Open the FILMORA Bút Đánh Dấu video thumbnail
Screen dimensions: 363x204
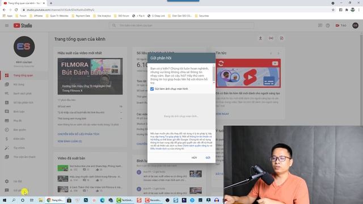(90, 76)
